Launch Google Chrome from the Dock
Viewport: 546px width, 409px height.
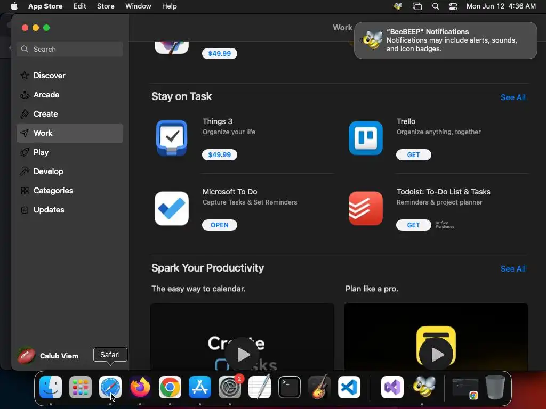pyautogui.click(x=170, y=387)
